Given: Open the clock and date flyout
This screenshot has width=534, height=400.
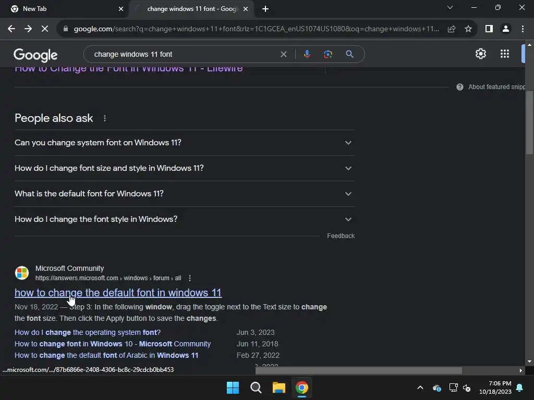Looking at the screenshot, I should point(495,387).
